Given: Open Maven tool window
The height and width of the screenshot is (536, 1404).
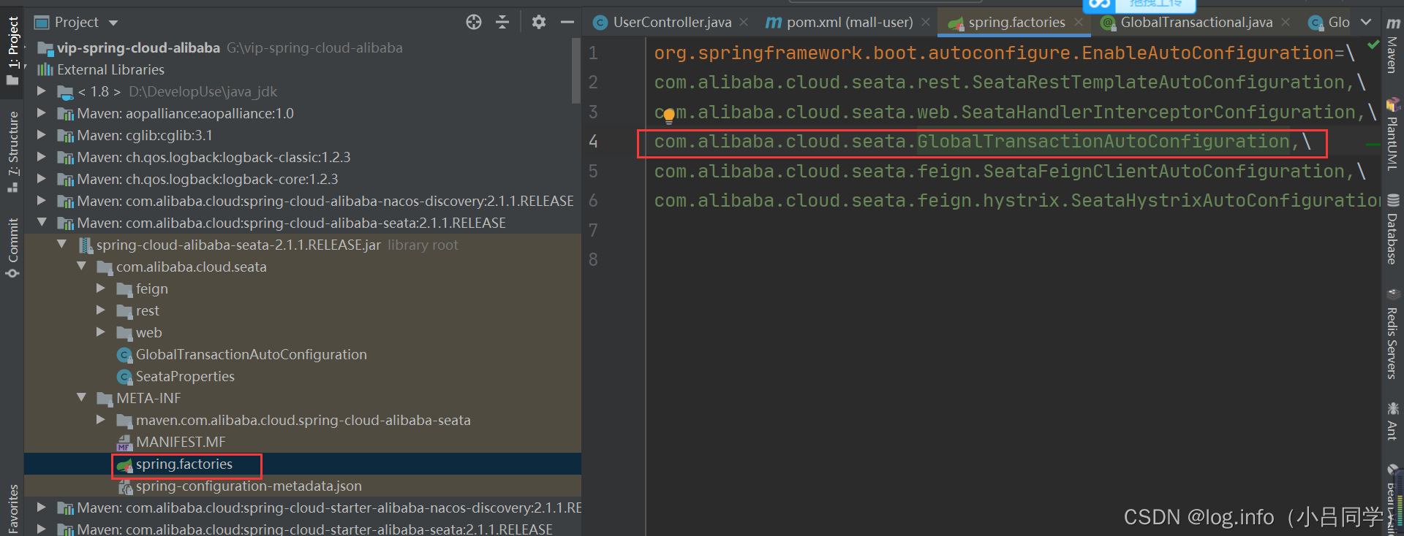Looking at the screenshot, I should pos(1392,45).
